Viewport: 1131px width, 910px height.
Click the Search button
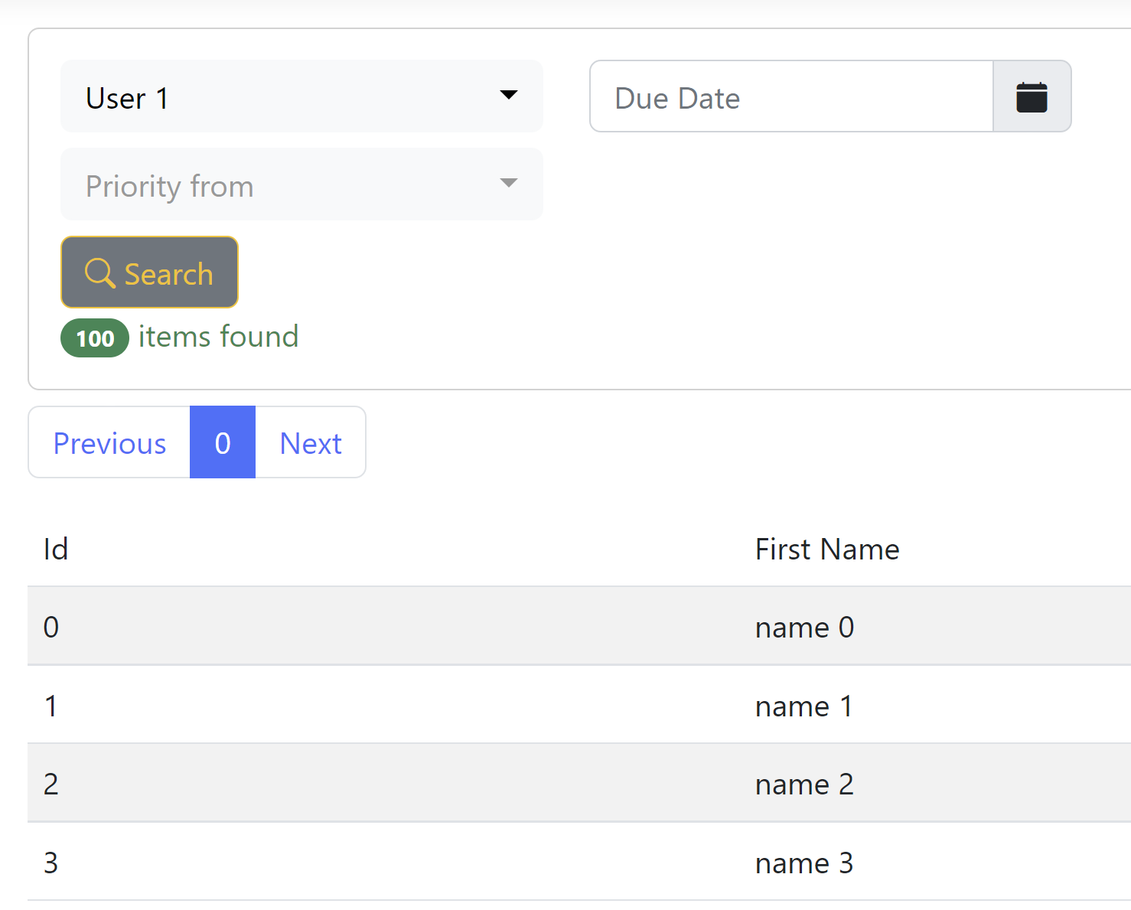click(149, 272)
